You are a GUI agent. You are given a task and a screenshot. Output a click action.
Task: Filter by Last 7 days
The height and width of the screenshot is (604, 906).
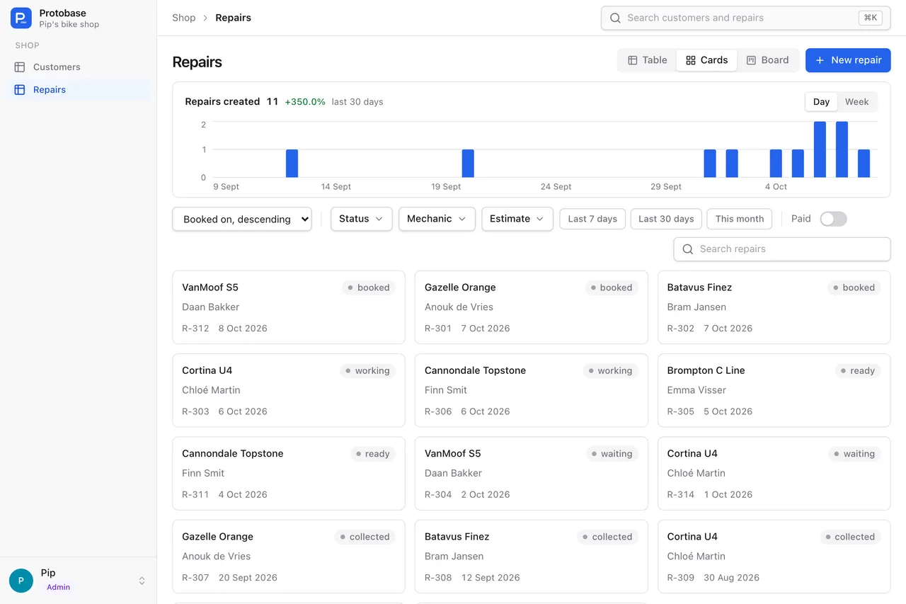pos(592,219)
